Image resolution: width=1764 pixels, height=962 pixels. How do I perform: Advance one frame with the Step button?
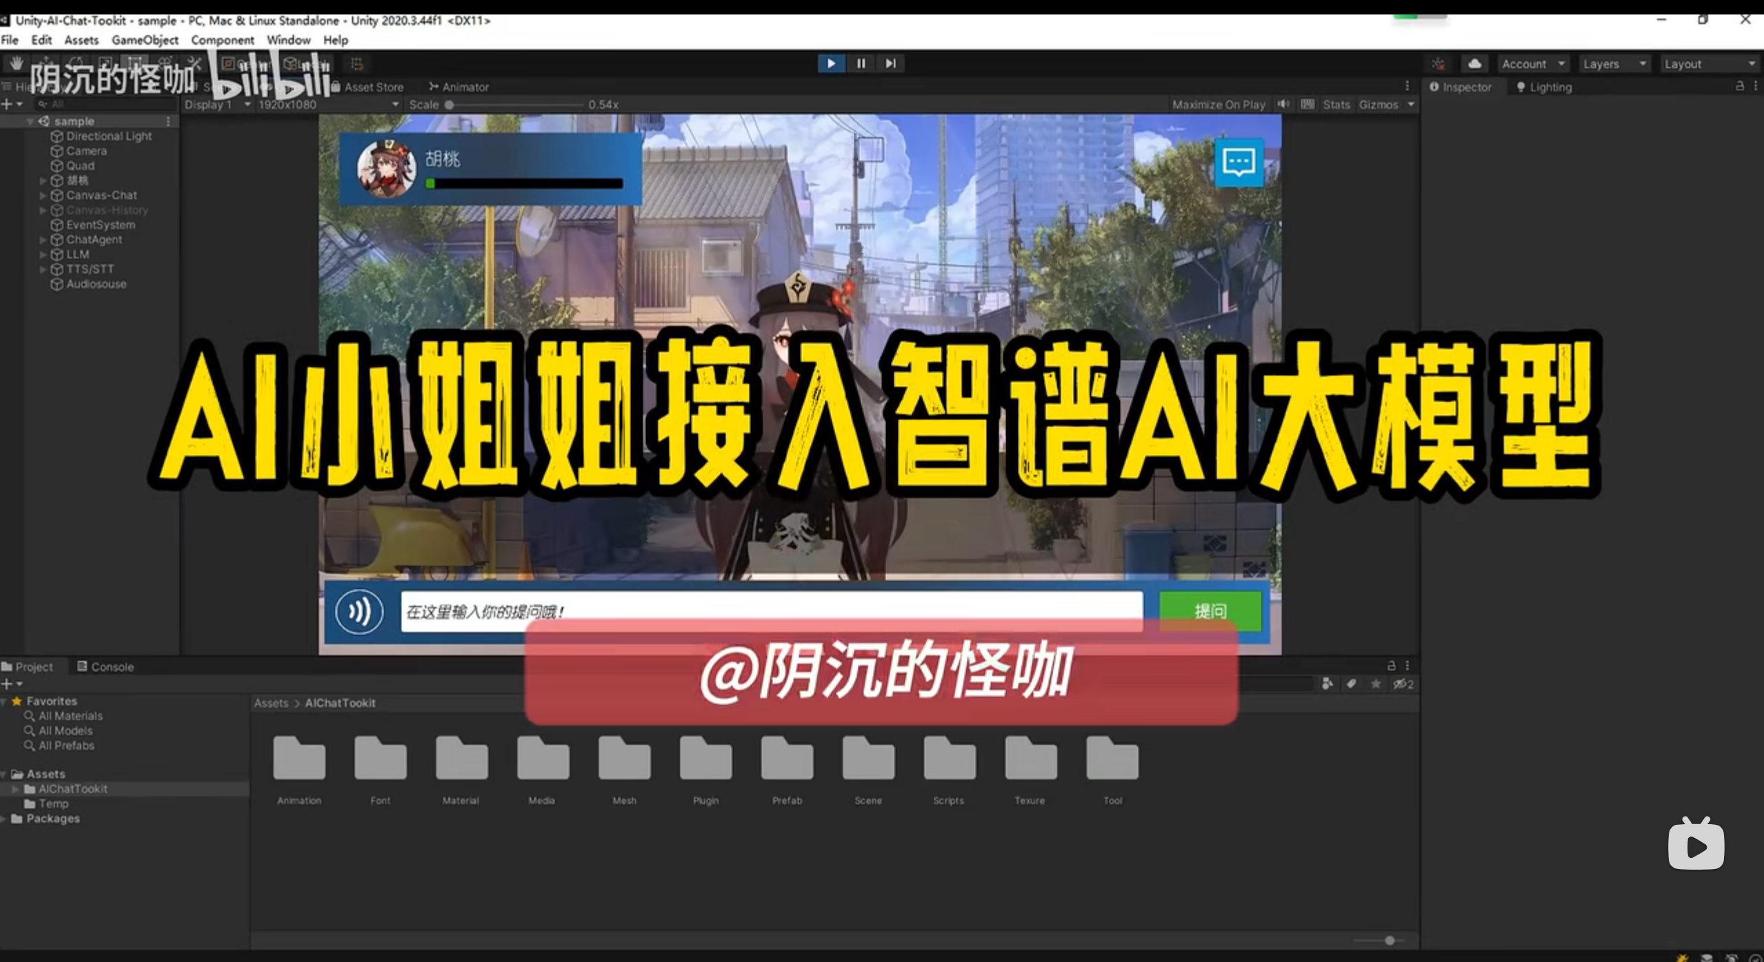(890, 63)
